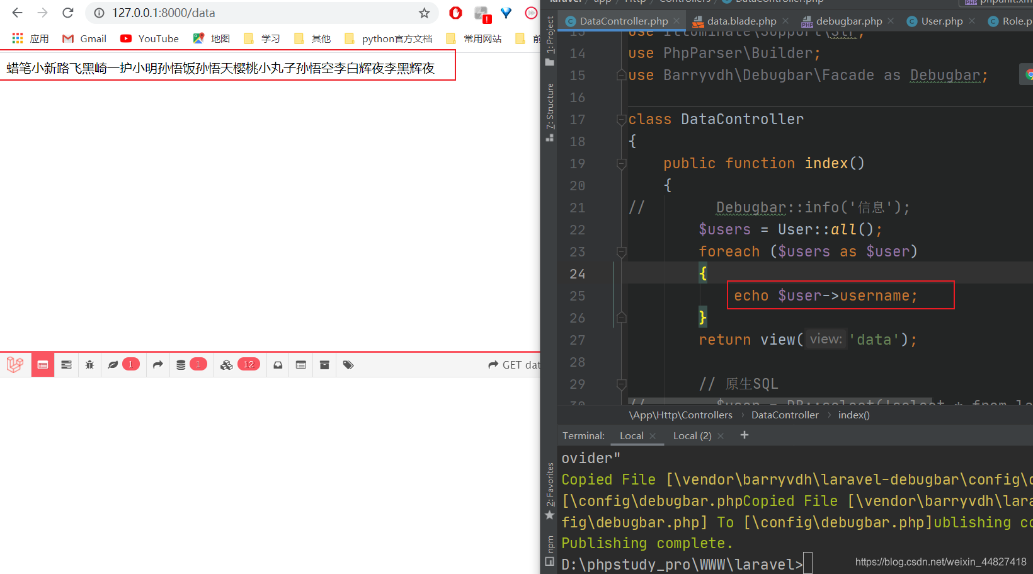Bookmark this page with the star icon

click(x=425, y=13)
